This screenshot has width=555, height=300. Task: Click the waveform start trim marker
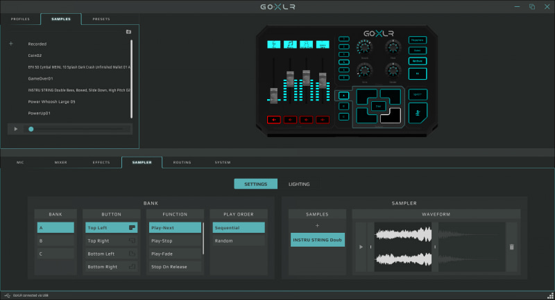(x=370, y=247)
